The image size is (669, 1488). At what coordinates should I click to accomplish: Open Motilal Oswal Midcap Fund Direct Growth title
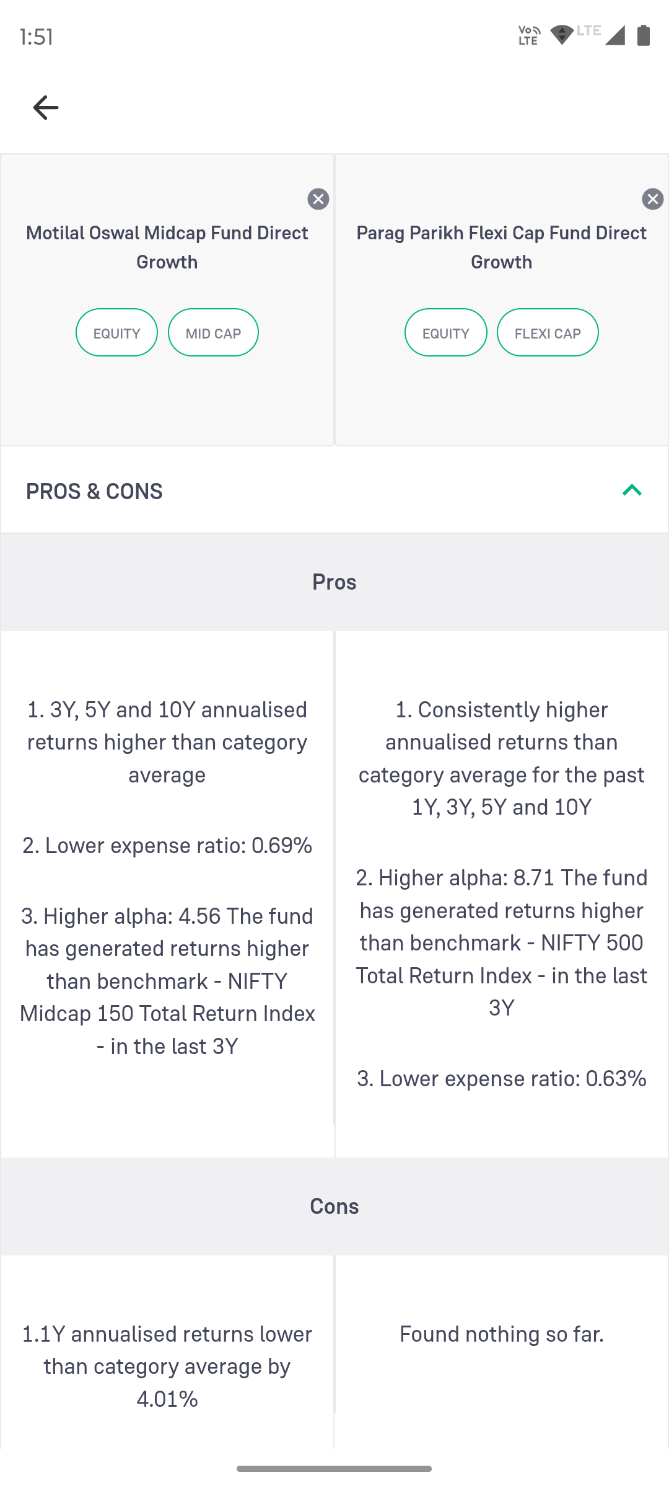[167, 247]
